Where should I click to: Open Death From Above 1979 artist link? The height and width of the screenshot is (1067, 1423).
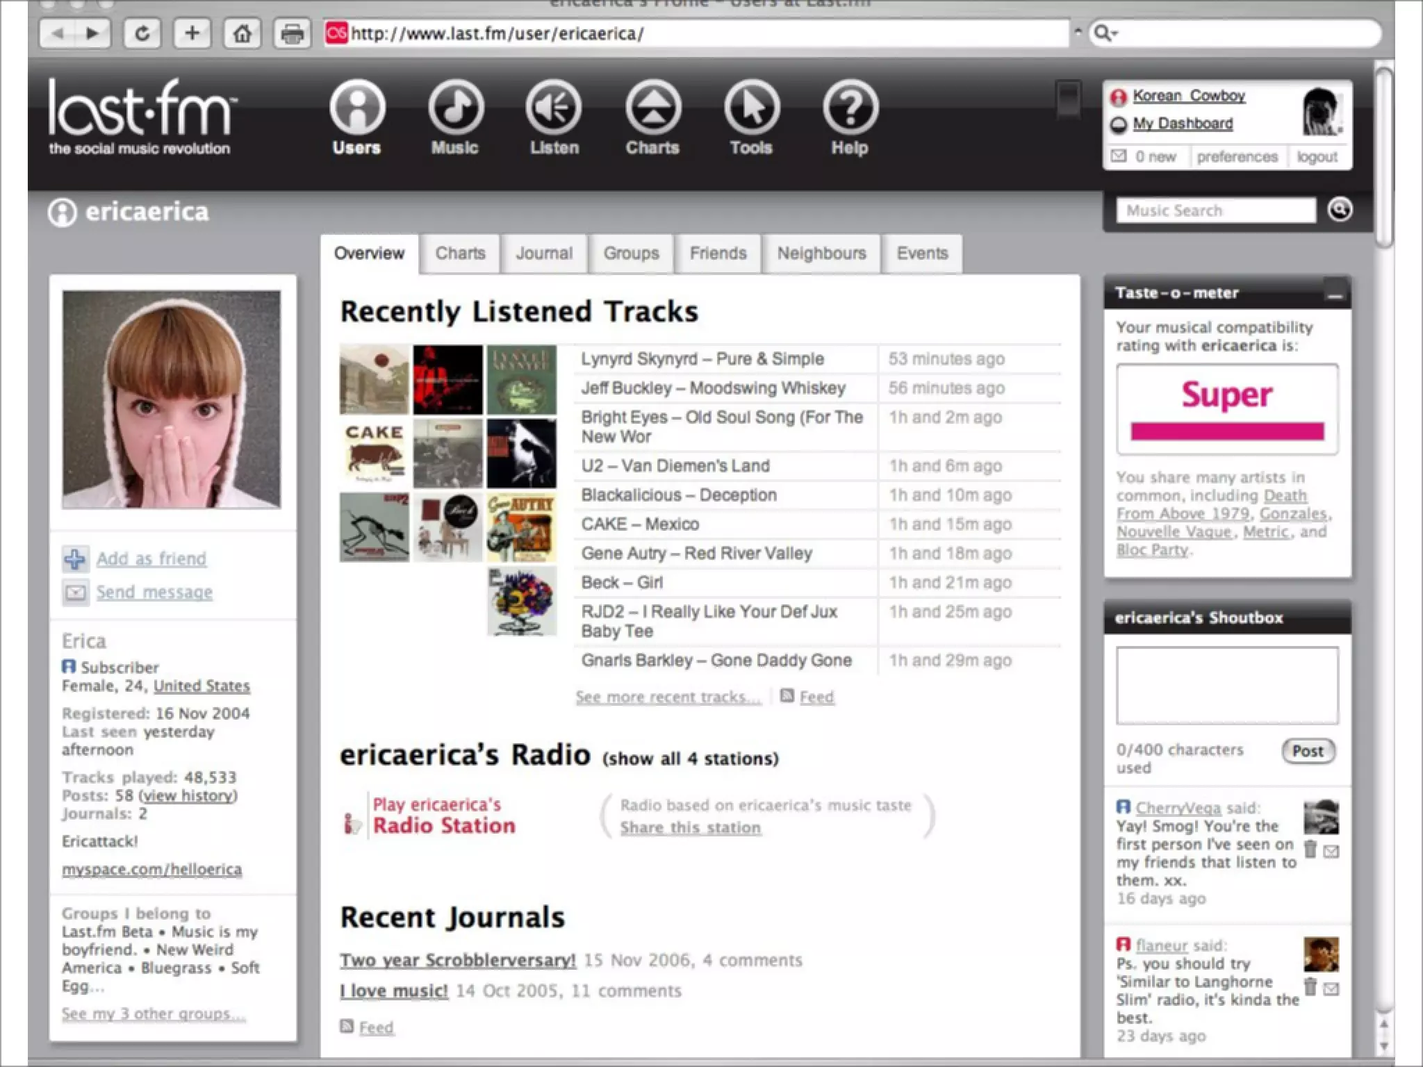pos(1212,504)
